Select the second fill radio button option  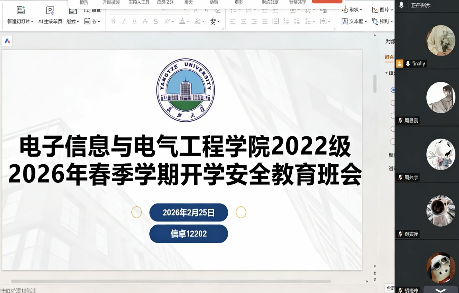click(x=393, y=103)
